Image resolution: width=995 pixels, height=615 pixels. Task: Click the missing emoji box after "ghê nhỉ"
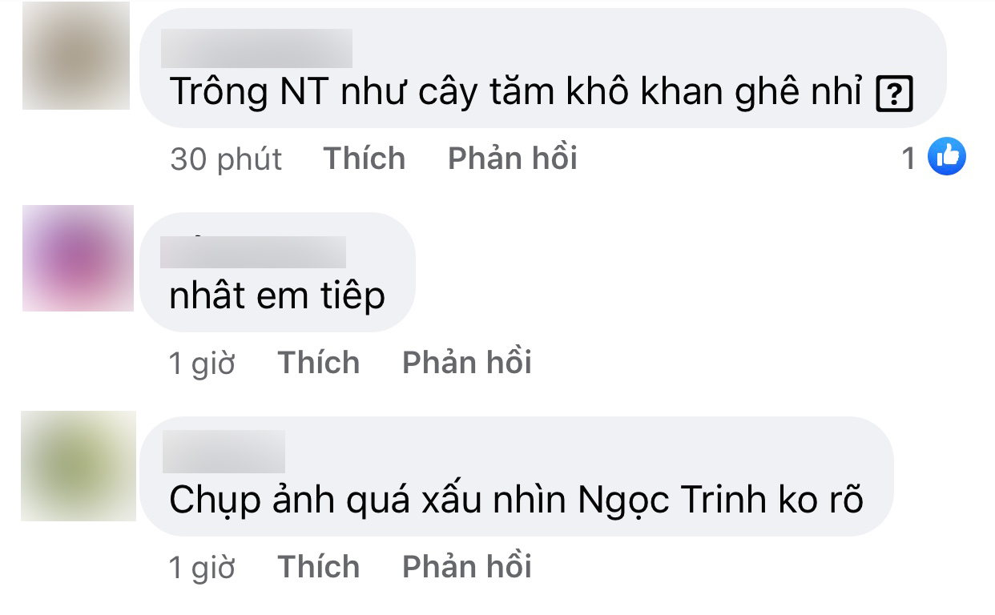click(x=896, y=95)
